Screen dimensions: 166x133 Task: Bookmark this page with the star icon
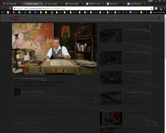click(x=152, y=9)
